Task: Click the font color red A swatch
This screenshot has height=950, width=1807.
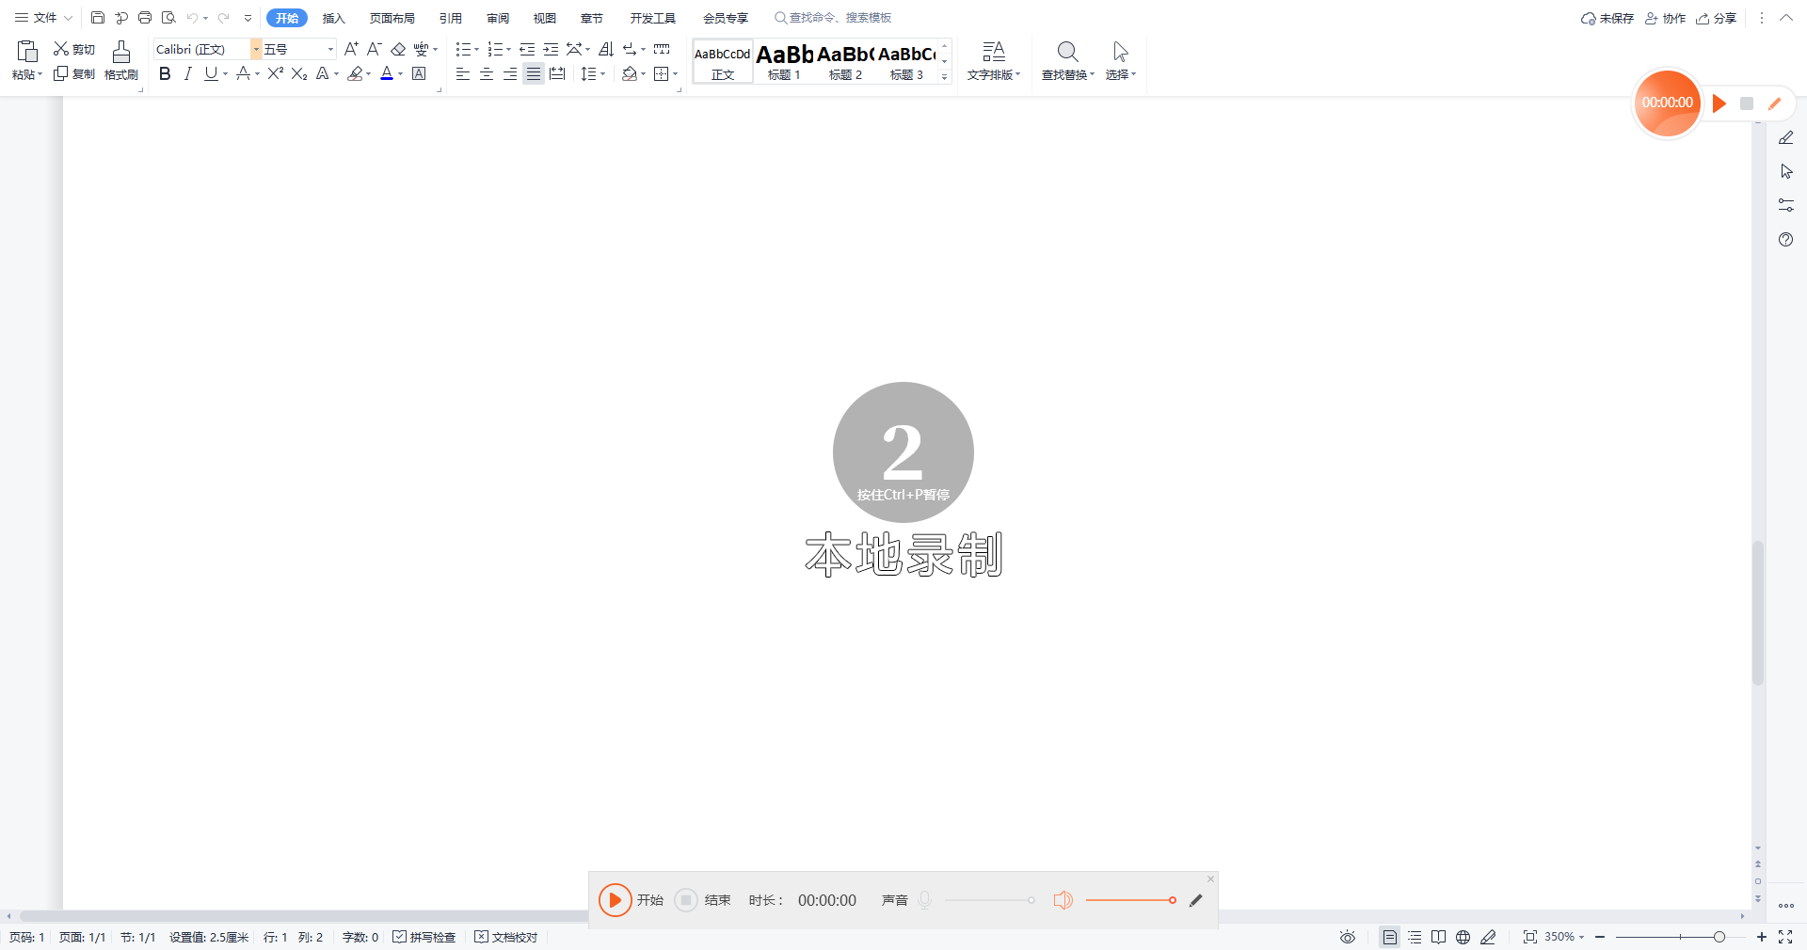Action: pyautogui.click(x=387, y=73)
